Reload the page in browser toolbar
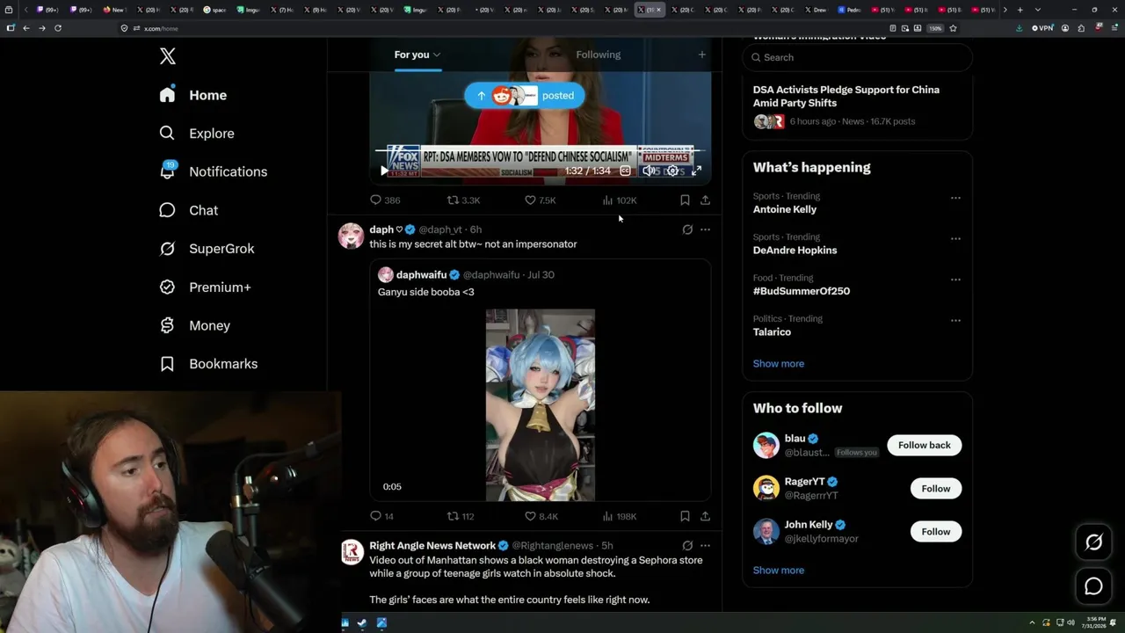The width and height of the screenshot is (1125, 633). pyautogui.click(x=58, y=28)
